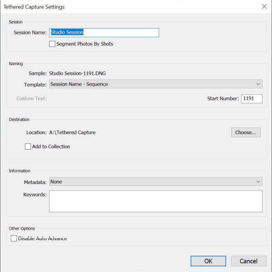Enable Segment Photos By Shots checkbox

[52, 44]
